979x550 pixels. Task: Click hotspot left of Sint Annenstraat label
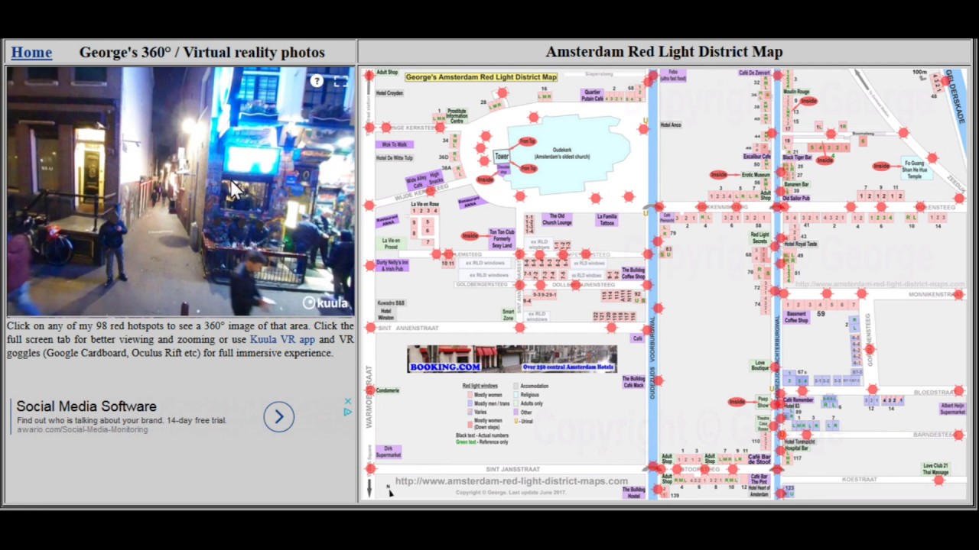pyautogui.click(x=370, y=328)
